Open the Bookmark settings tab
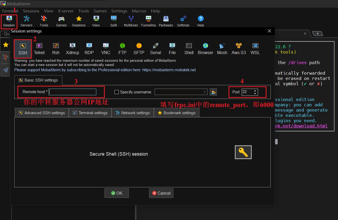338x220 pixels. (177, 113)
